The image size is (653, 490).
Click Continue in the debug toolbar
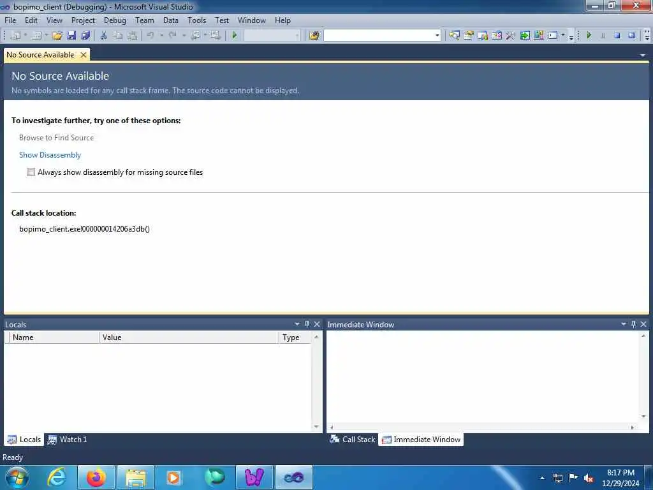(589, 36)
